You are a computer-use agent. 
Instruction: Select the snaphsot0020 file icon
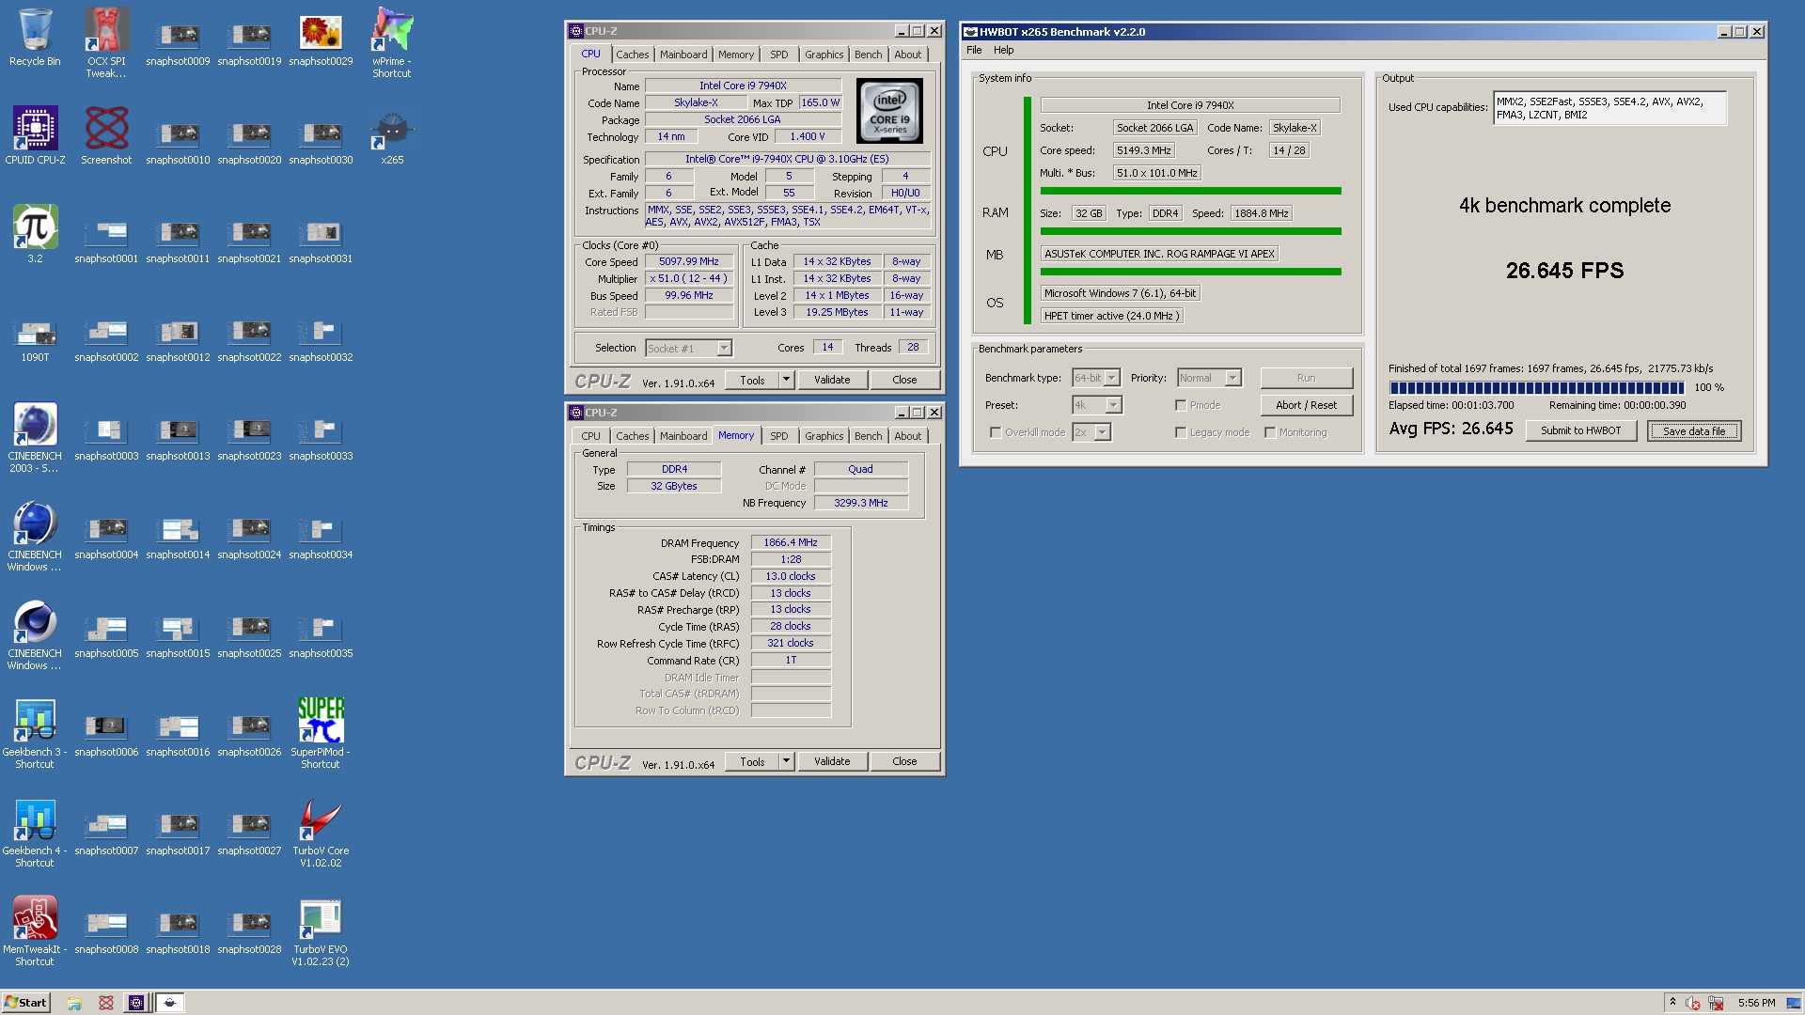pos(249,141)
